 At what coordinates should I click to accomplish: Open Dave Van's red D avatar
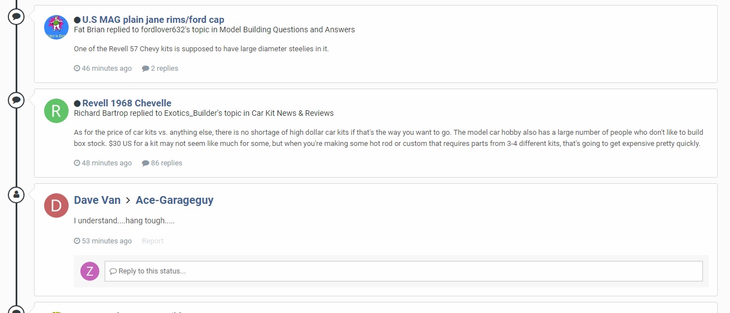pos(56,206)
